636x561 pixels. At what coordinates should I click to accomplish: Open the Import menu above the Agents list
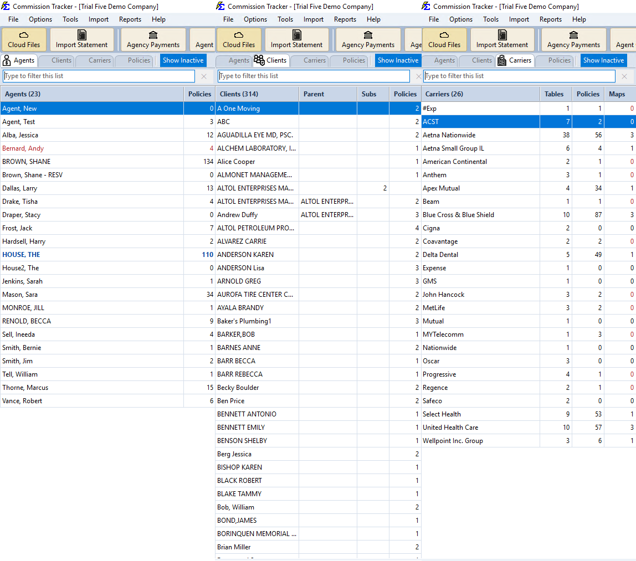pyautogui.click(x=99, y=19)
